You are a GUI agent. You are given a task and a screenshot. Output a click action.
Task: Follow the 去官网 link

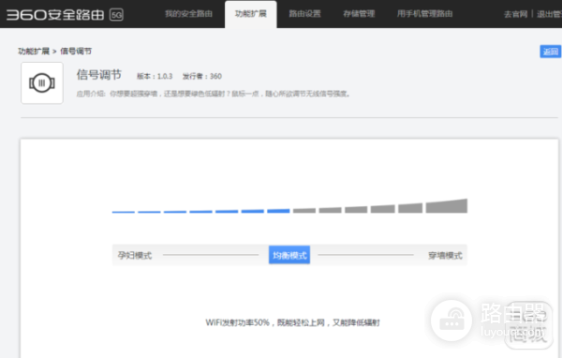pyautogui.click(x=516, y=14)
